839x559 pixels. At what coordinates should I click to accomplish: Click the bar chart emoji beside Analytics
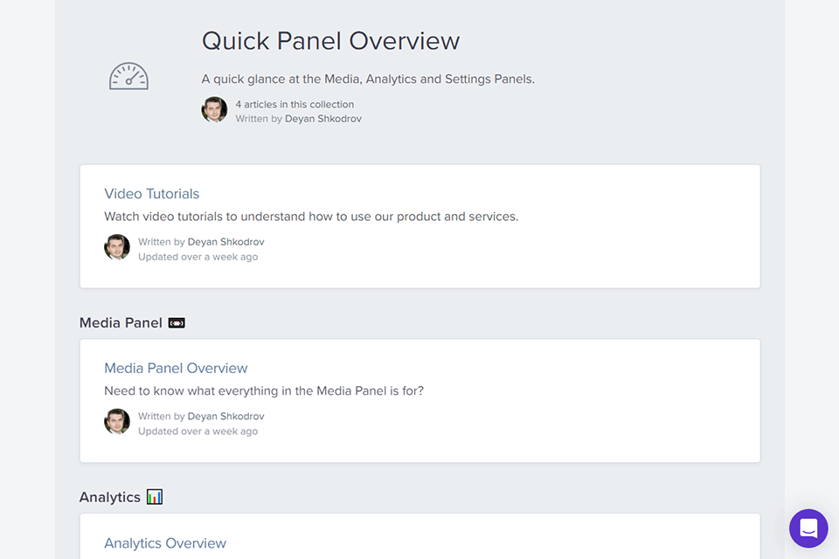click(155, 497)
